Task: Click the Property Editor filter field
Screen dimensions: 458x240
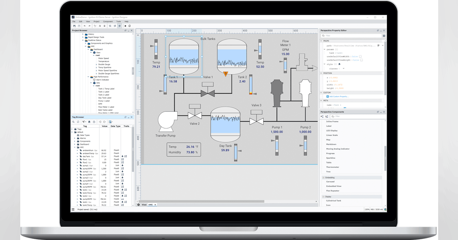Action: click(x=351, y=36)
